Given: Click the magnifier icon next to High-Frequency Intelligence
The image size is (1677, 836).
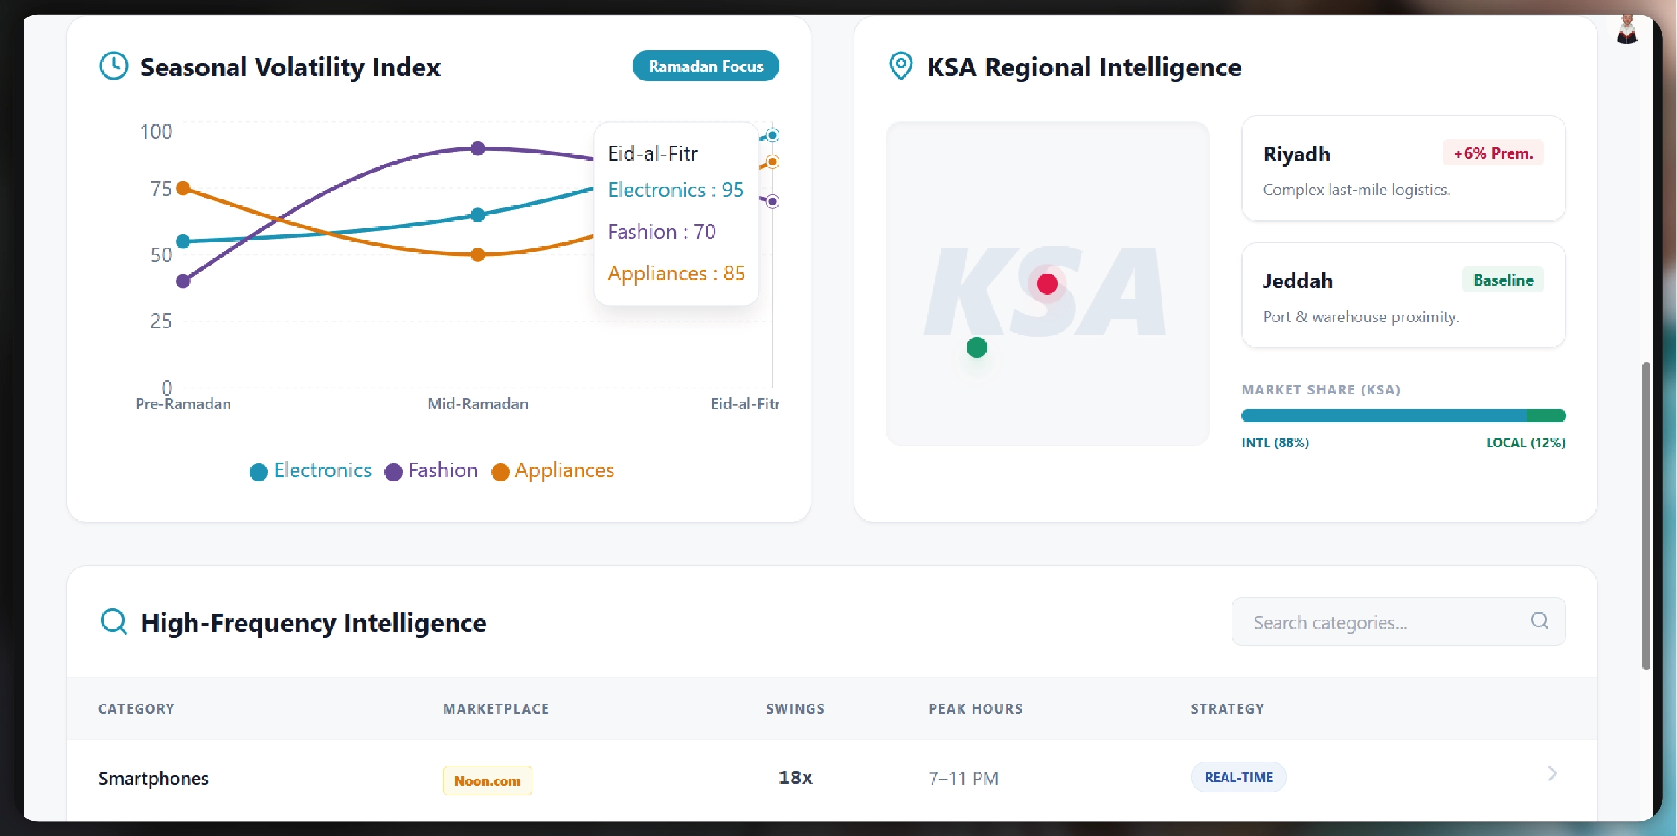Looking at the screenshot, I should tap(113, 621).
